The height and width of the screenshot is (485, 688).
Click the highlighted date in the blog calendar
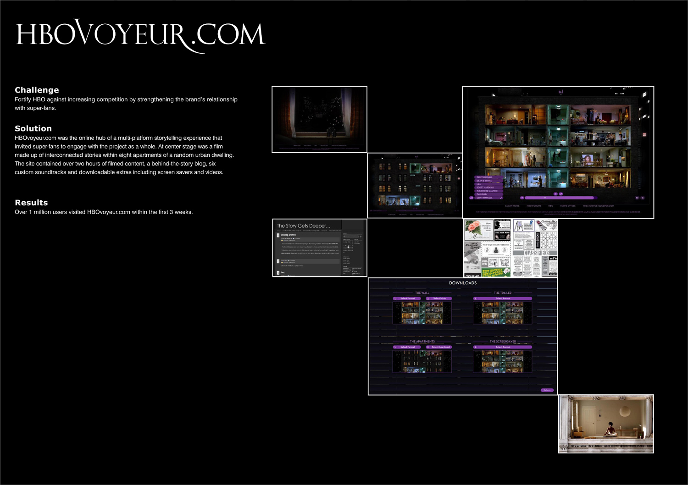pyautogui.click(x=348, y=247)
